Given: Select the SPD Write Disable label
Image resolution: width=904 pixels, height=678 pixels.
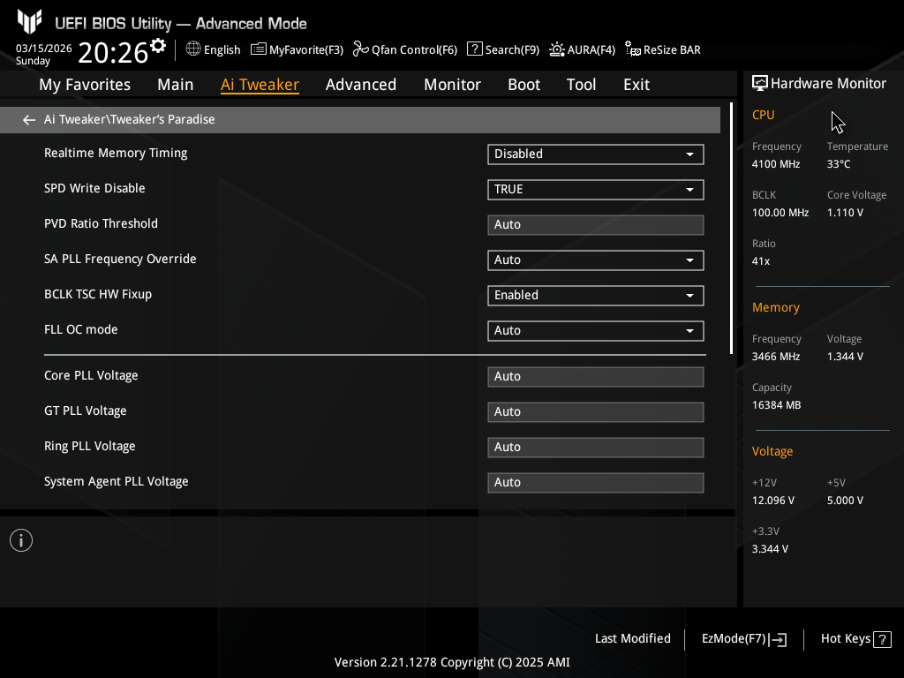Looking at the screenshot, I should click(94, 189).
